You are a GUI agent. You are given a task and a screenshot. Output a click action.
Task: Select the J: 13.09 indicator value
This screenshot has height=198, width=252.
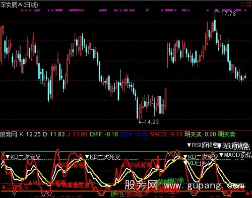point(77,135)
